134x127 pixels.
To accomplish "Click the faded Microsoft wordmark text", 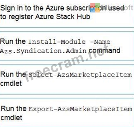I will click(117, 8).
